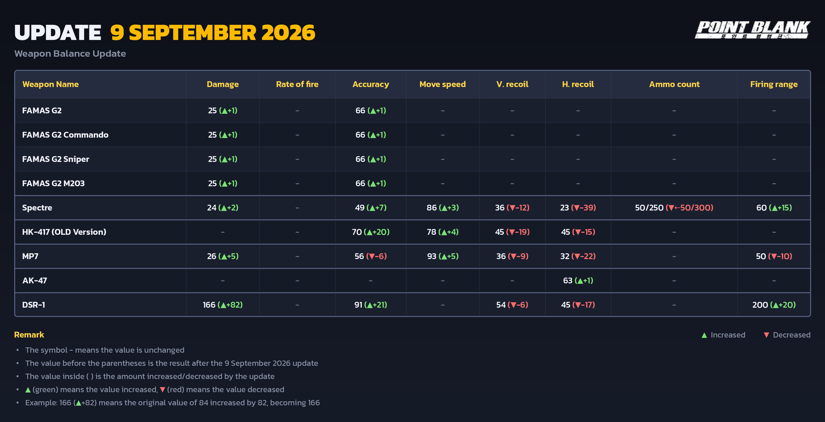Click the red Decreased legend triangle
The width and height of the screenshot is (825, 422).
click(x=766, y=335)
